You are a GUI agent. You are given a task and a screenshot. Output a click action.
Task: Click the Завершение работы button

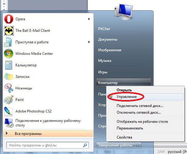coord(115,145)
